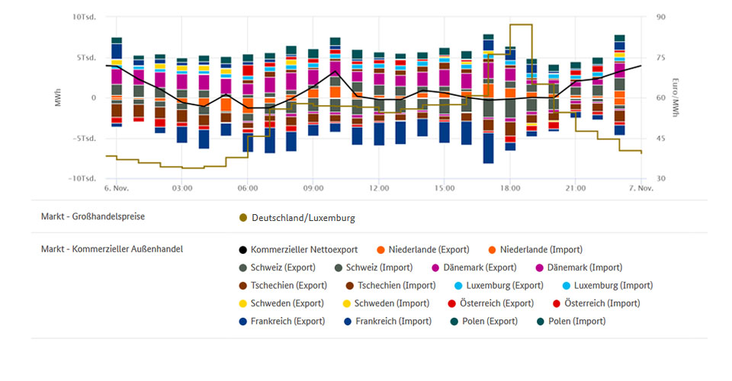Select Polen (Import) legend entry
The height and width of the screenshot is (381, 732).
tap(571, 322)
